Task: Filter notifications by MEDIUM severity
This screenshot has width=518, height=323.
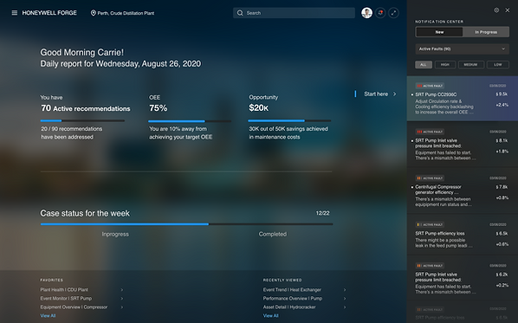Action: click(x=470, y=65)
